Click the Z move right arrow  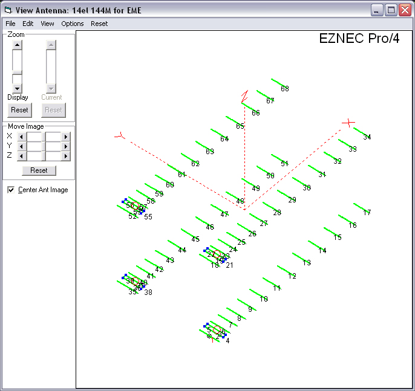click(x=65, y=157)
